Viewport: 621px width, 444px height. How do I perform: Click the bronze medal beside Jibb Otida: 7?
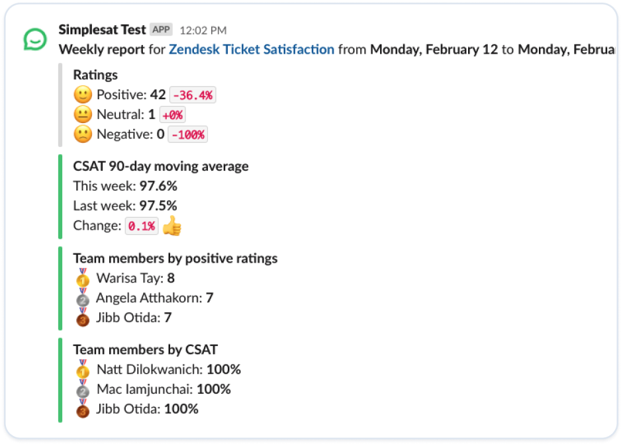click(83, 317)
